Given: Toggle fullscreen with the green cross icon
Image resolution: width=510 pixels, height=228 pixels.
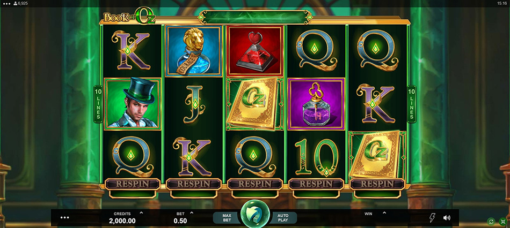Looking at the screenshot, I should [x=503, y=222].
